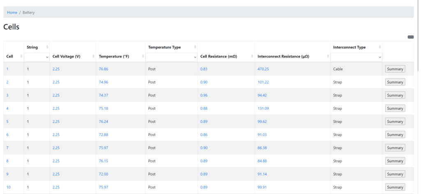This screenshot has width=421, height=194.
Task: Open Summary for cell 5
Action: click(395, 122)
